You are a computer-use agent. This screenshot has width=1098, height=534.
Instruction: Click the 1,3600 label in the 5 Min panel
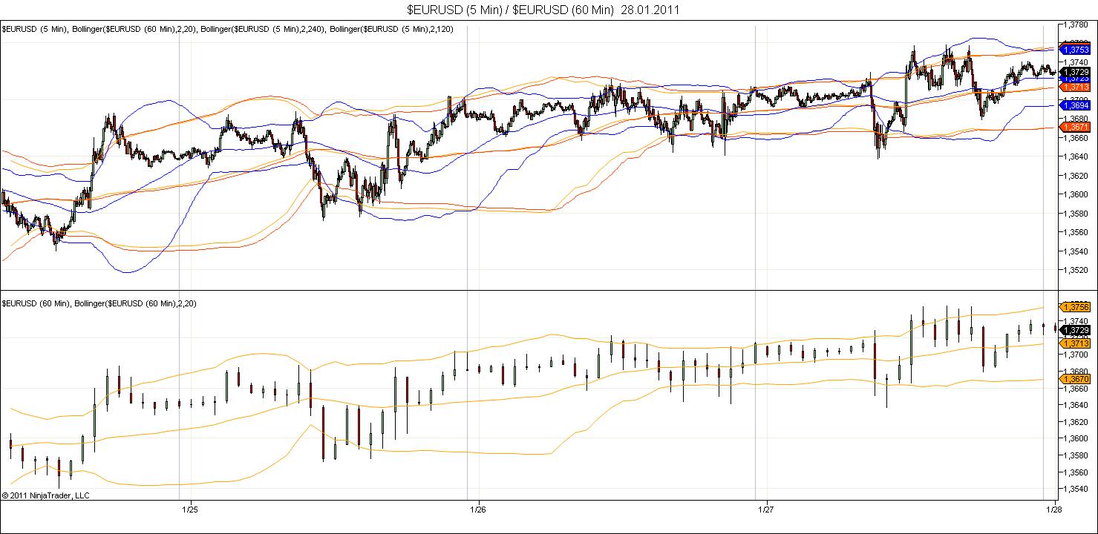pyautogui.click(x=1077, y=194)
